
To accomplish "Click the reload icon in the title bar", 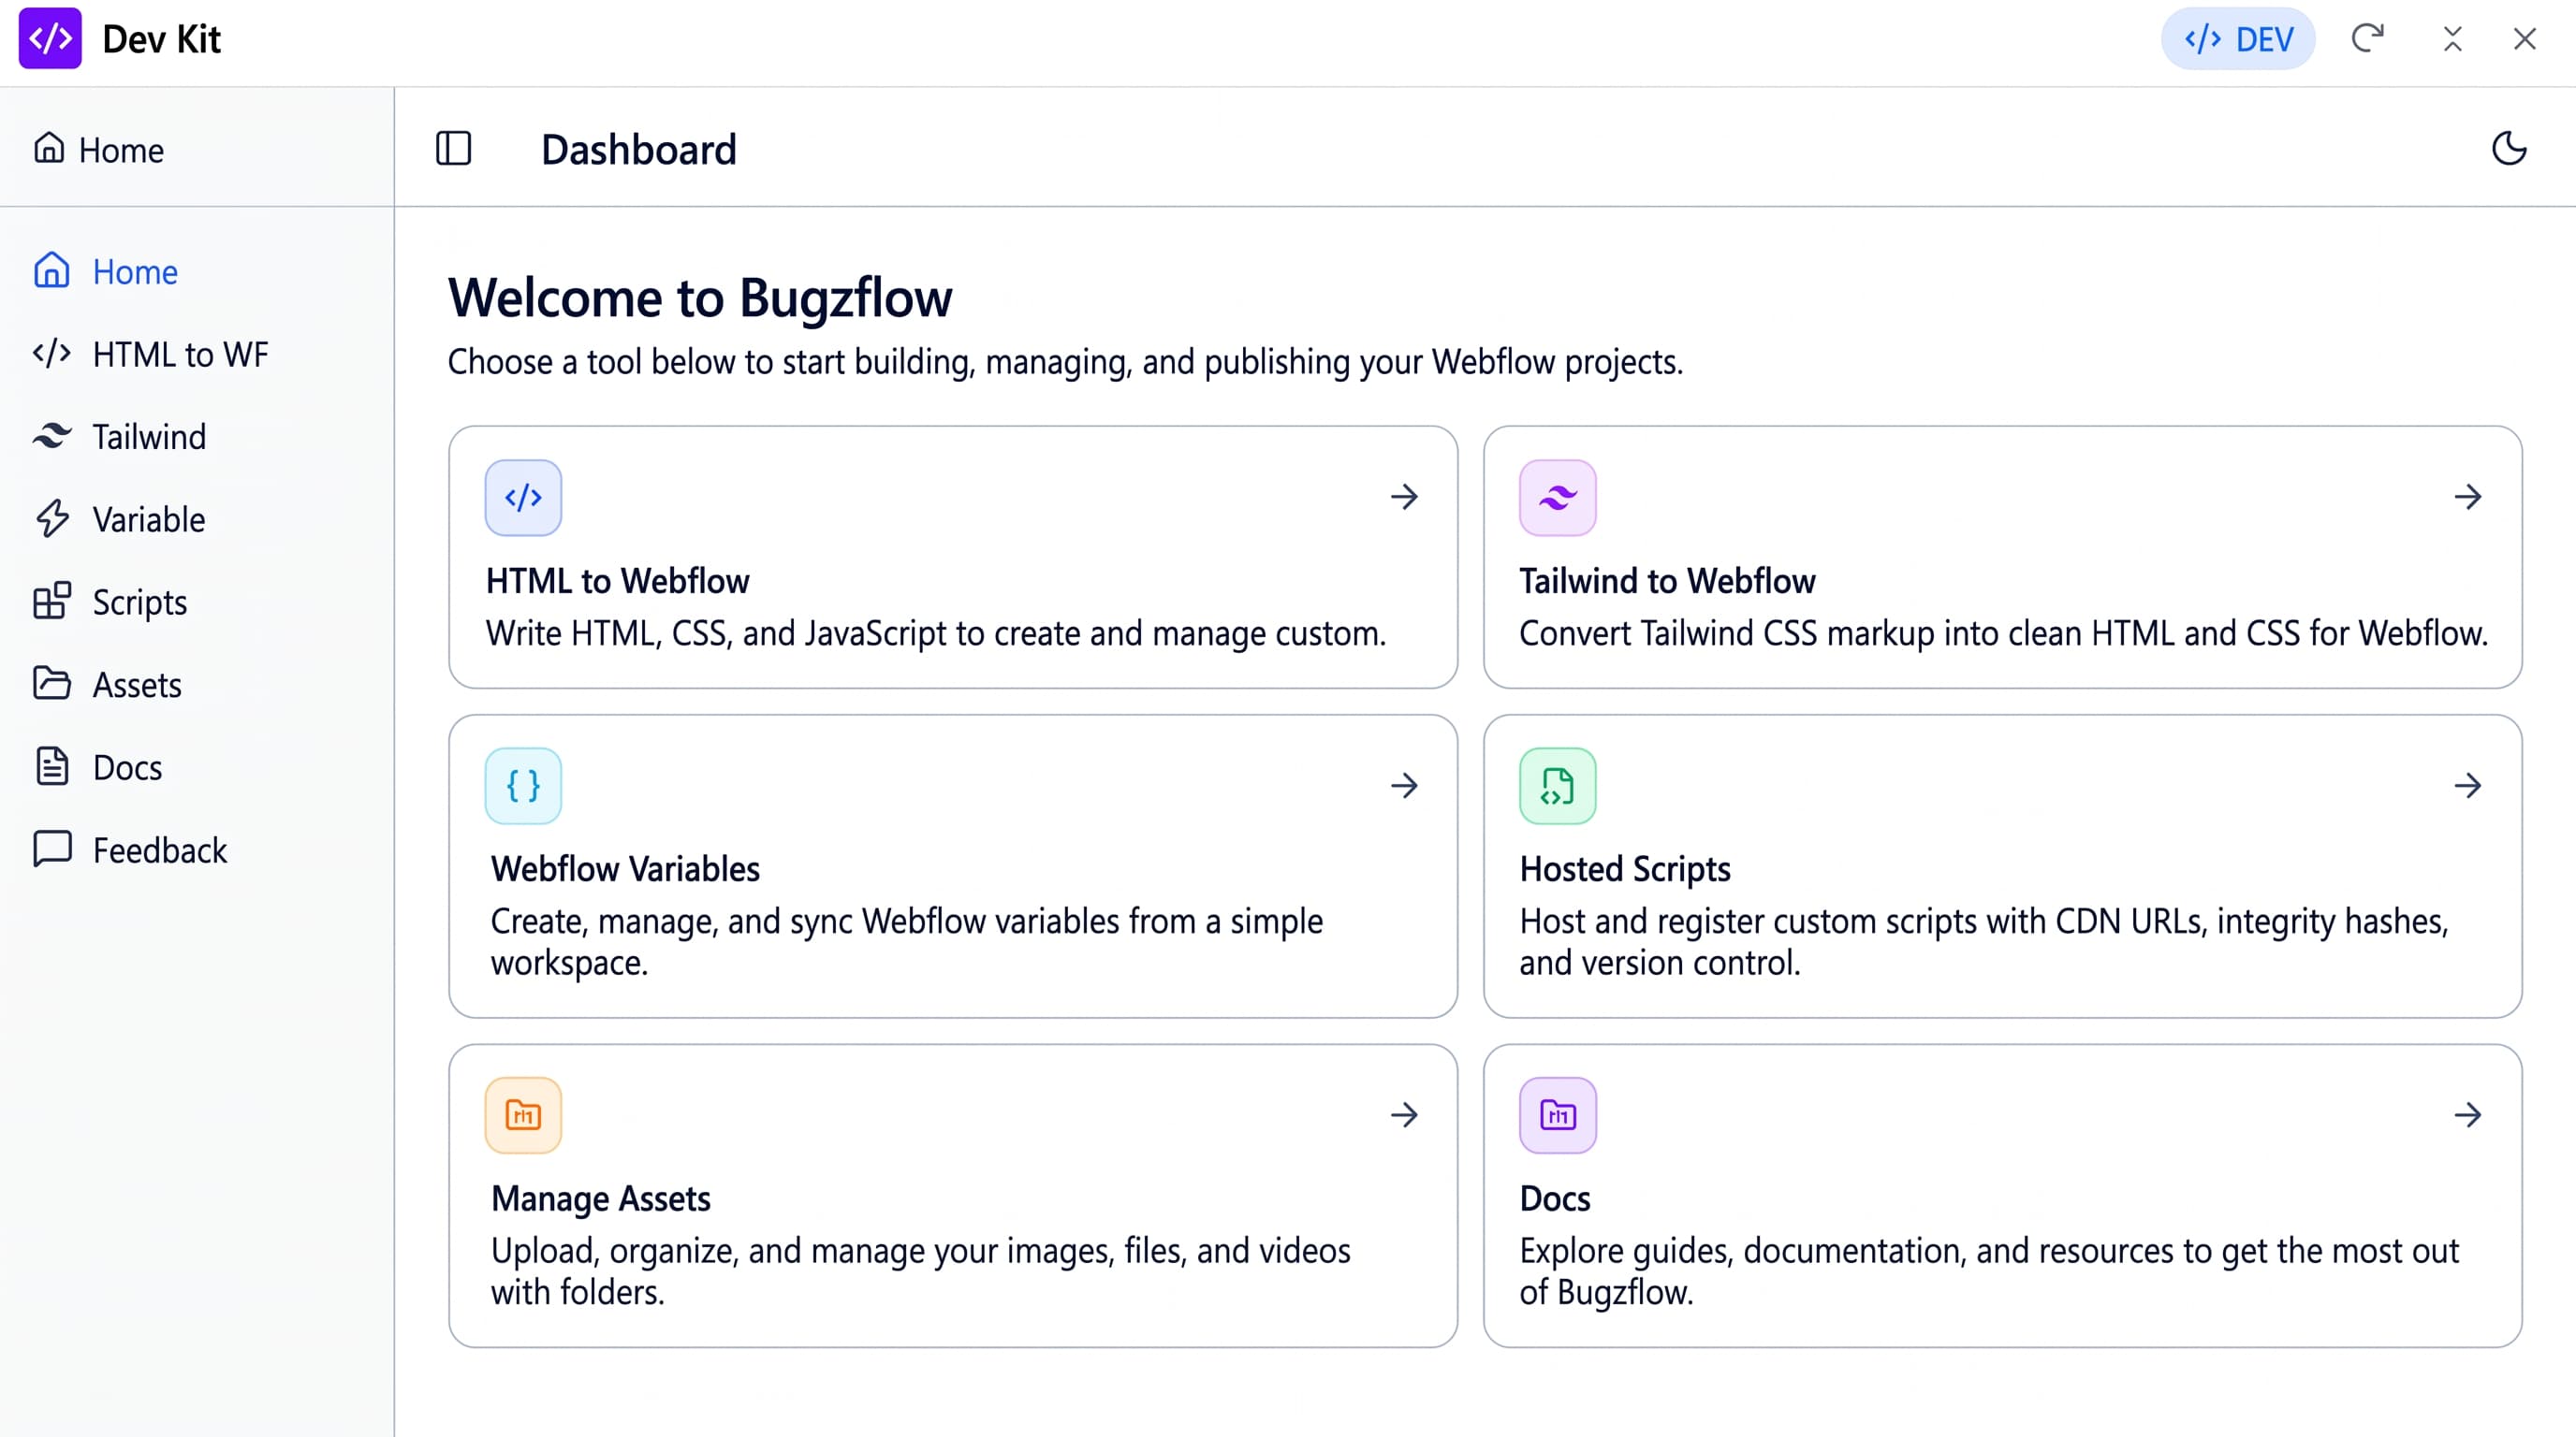I will point(2367,39).
